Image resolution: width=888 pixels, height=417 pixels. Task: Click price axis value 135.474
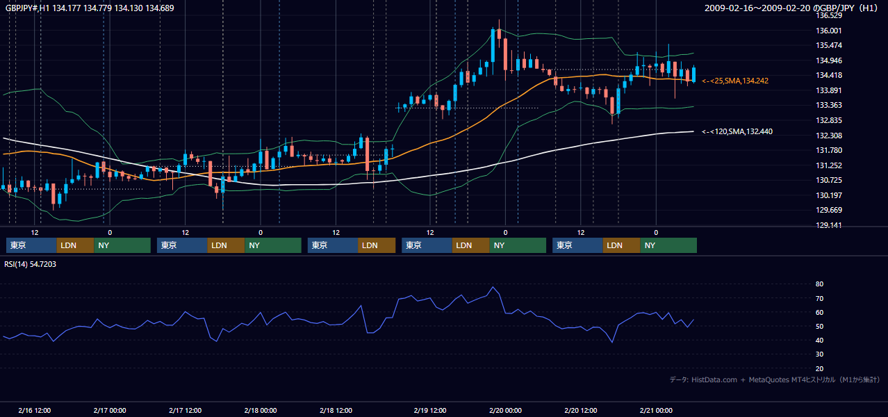829,46
